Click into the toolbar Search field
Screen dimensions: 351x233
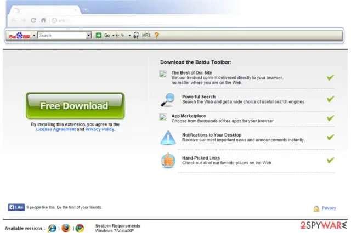click(62, 36)
